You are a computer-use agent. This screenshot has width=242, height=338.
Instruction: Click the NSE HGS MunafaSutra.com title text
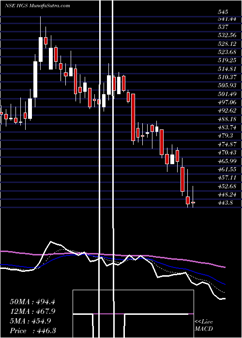point(37,6)
